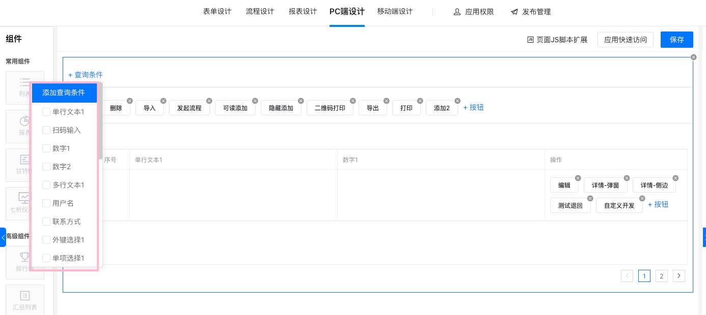Click the 发布管理 paper plane icon

tap(514, 12)
